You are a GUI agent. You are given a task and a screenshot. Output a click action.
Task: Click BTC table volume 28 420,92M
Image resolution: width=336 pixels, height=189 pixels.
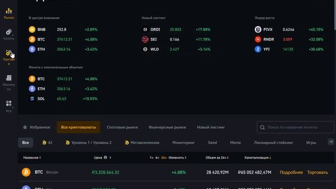[x=217, y=172]
